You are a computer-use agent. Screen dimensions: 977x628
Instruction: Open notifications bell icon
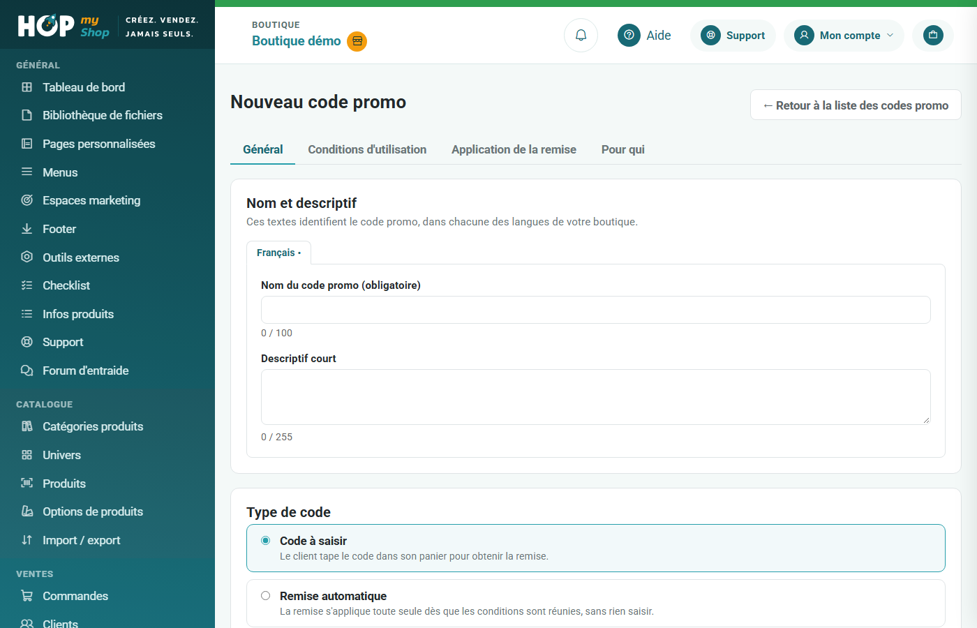pos(581,35)
